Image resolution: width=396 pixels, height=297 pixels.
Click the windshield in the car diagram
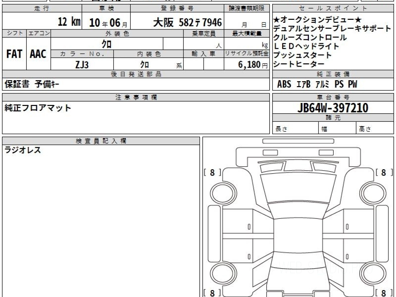pyautogui.click(x=298, y=188)
